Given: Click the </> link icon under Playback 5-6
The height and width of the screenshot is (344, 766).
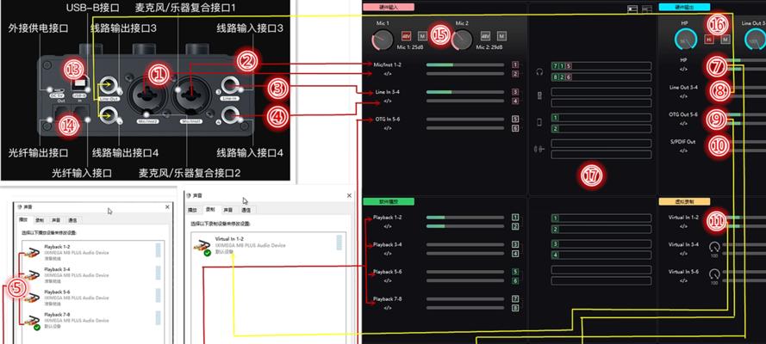Looking at the screenshot, I should [x=388, y=280].
